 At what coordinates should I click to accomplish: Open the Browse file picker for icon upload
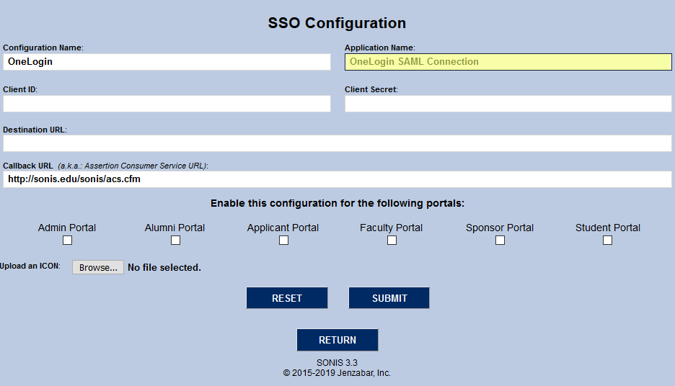[98, 267]
